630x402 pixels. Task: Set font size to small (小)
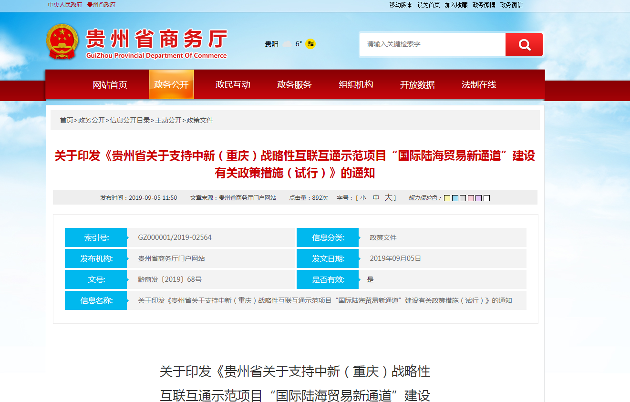(363, 198)
